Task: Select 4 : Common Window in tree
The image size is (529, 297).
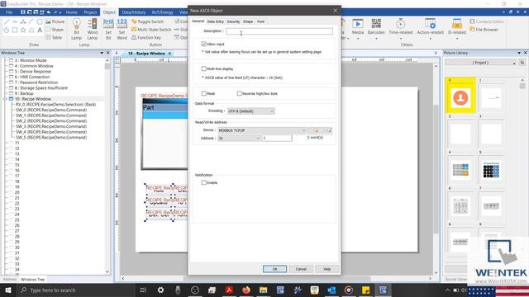Action: tap(34, 66)
